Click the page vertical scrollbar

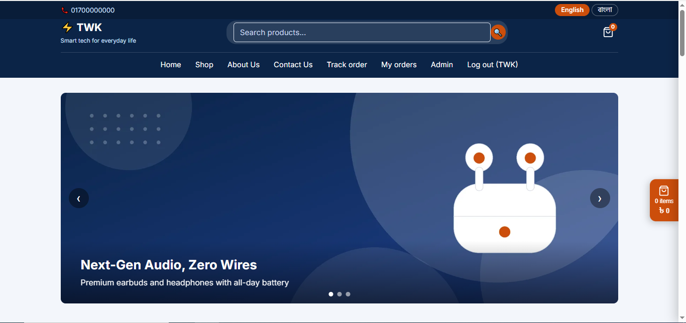[x=682, y=161]
